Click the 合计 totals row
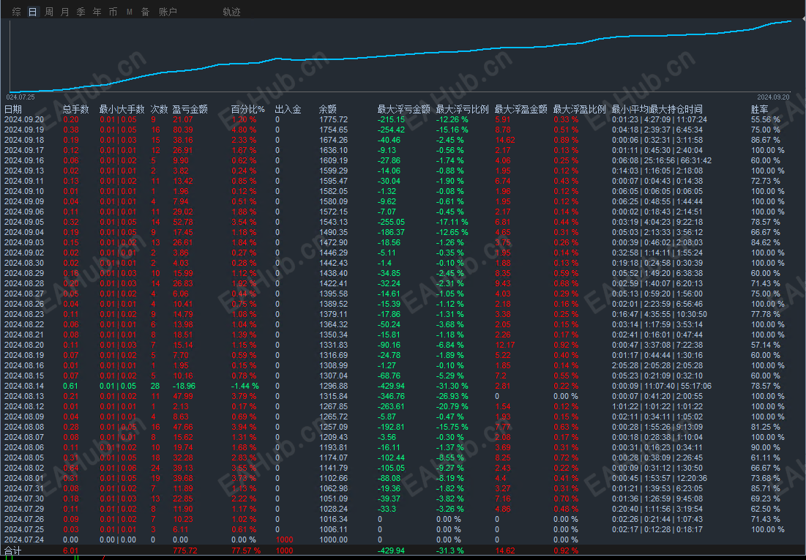Viewport: 806px width, 560px height. tap(403, 550)
